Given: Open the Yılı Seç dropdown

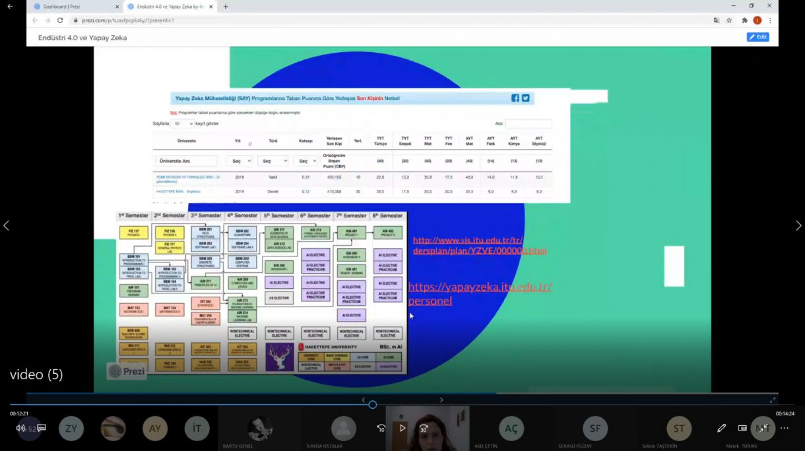Looking at the screenshot, I should click(240, 161).
